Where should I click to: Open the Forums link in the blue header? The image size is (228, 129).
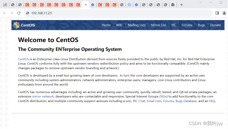[187, 25]
